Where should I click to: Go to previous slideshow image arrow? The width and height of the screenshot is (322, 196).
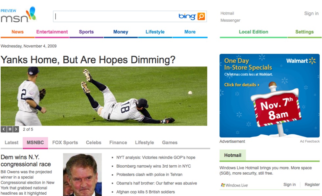pyautogui.click(x=4, y=129)
